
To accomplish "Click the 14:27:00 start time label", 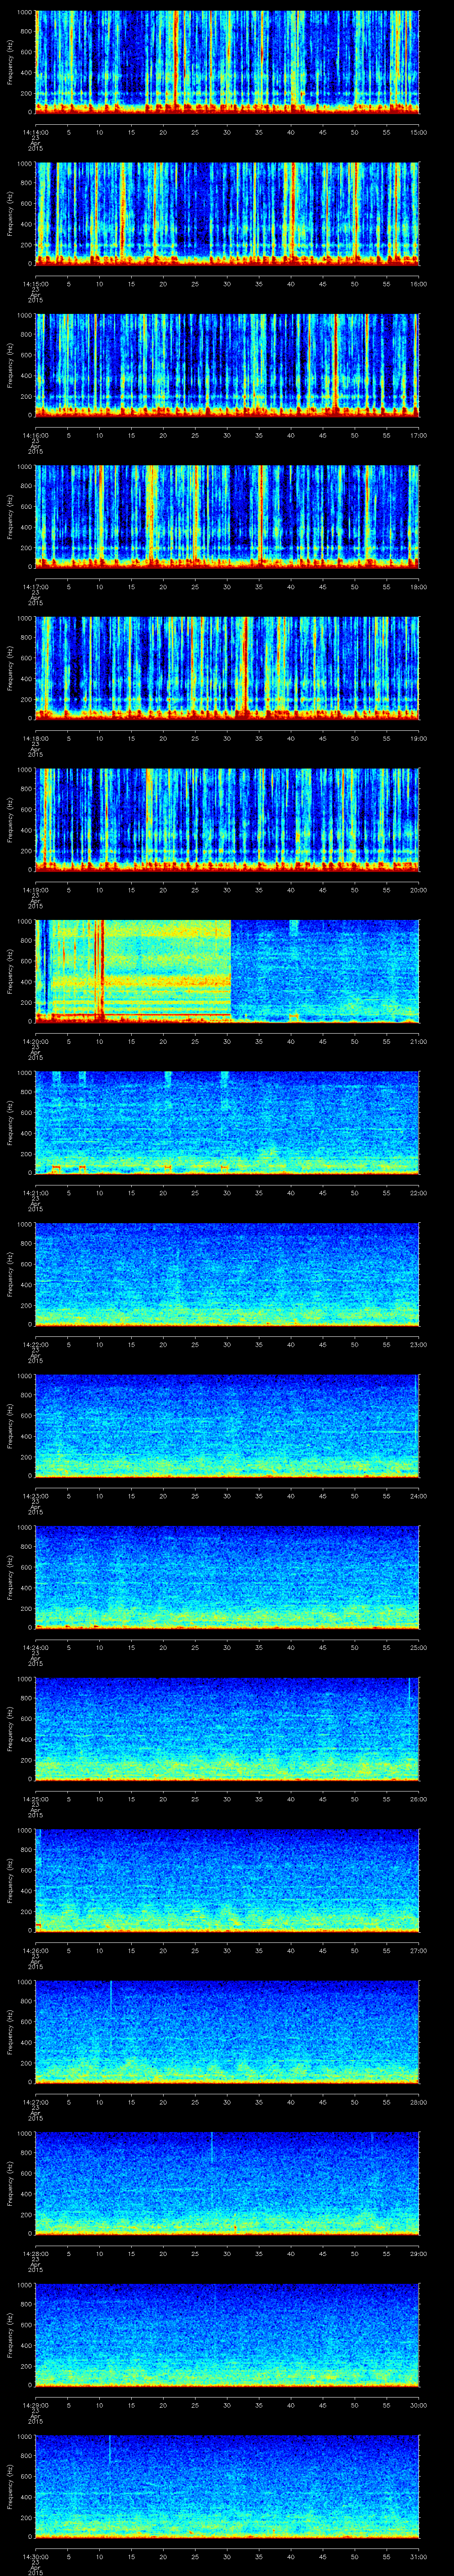I will pos(35,2102).
